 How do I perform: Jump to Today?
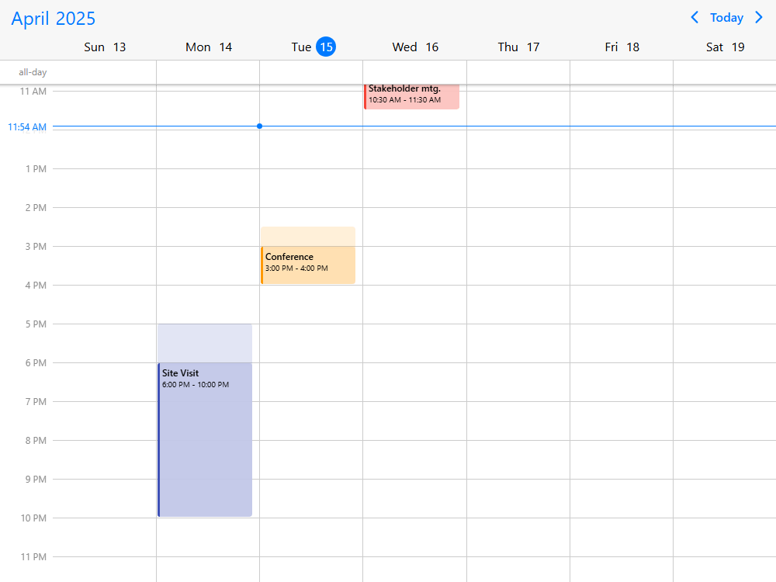726,17
